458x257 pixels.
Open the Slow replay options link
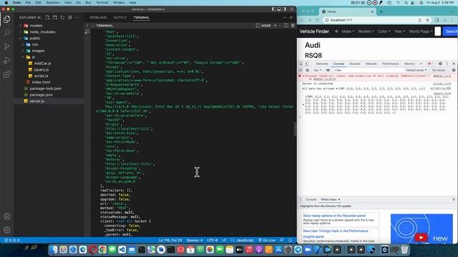pyautogui.click(x=334, y=216)
